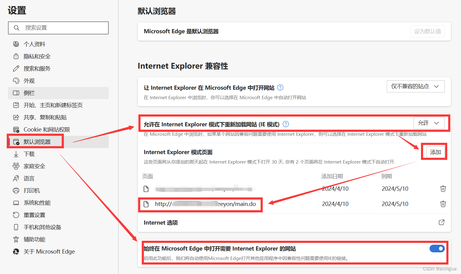Viewport: 461px width, 274px height.
Task: Click the 侧栏 sidebar icon
Action: [x=16, y=93]
